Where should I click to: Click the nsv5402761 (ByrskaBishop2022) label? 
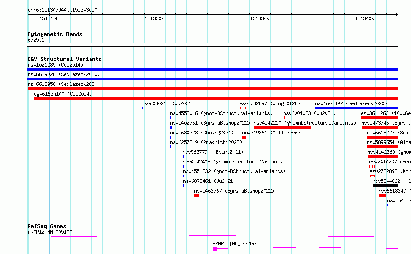[x=210, y=123]
